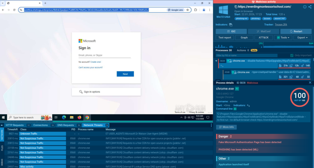This screenshot has height=168, width=314.
Task: Click the Email, phone, or Skype field
Action: [105, 55]
